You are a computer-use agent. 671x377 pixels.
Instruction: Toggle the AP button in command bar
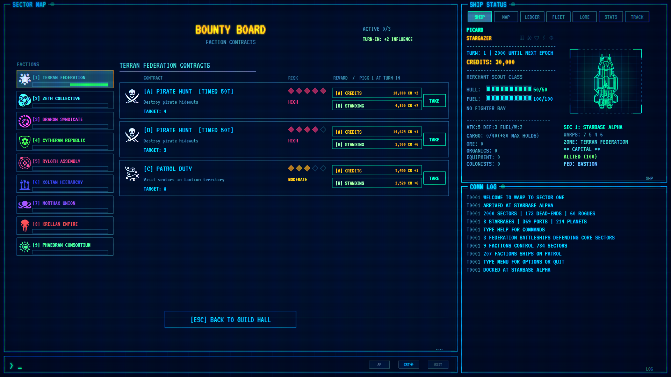point(379,364)
